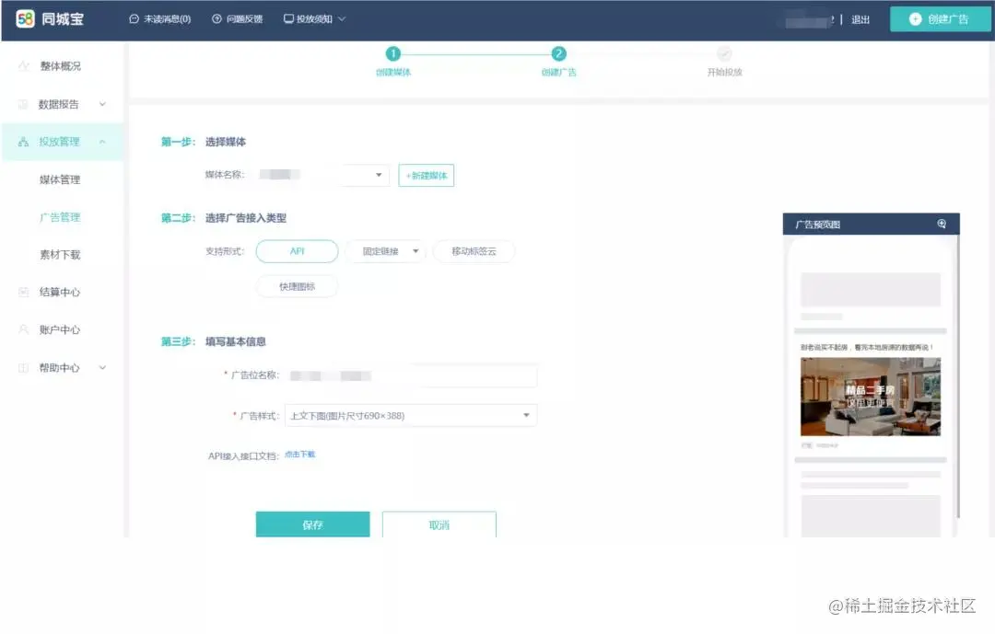Screen dimensions: 995x634
Task: Select 移动标签云 access type
Action: 474,251
